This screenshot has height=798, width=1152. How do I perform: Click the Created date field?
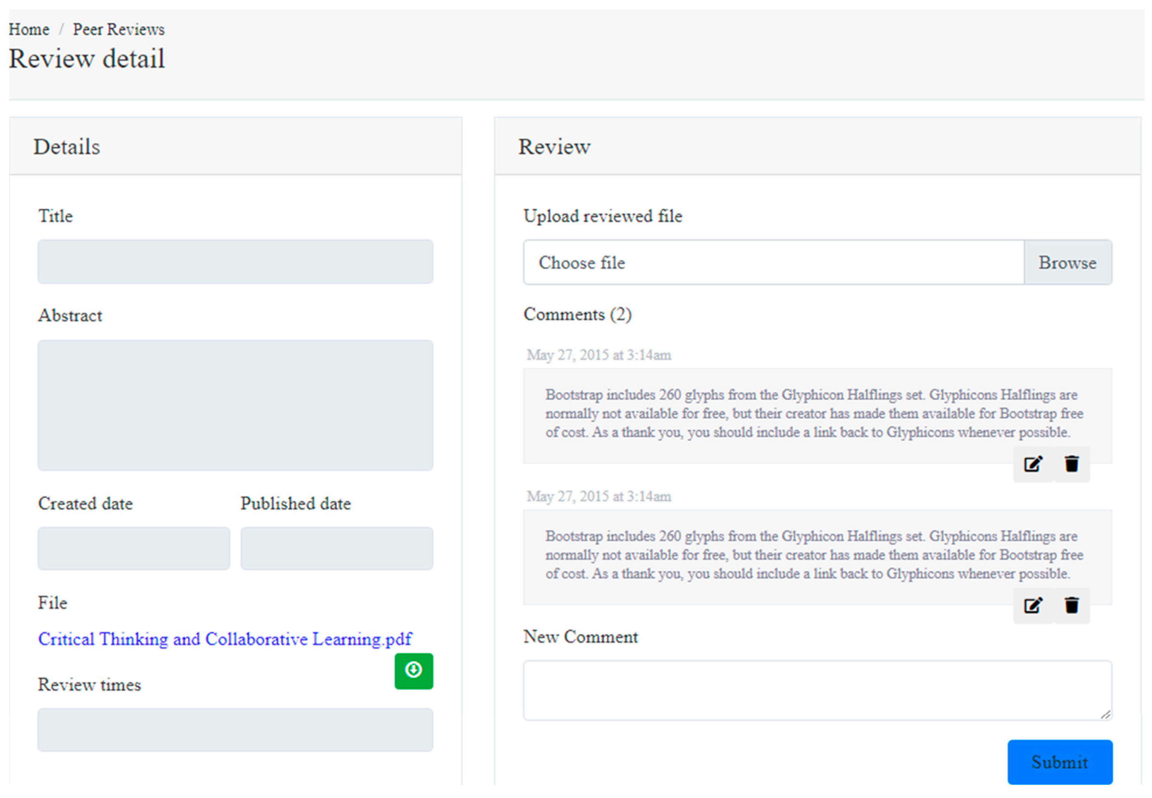(x=134, y=548)
